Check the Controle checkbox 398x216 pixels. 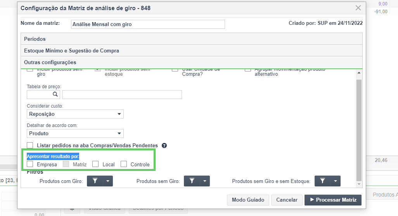tap(124, 164)
